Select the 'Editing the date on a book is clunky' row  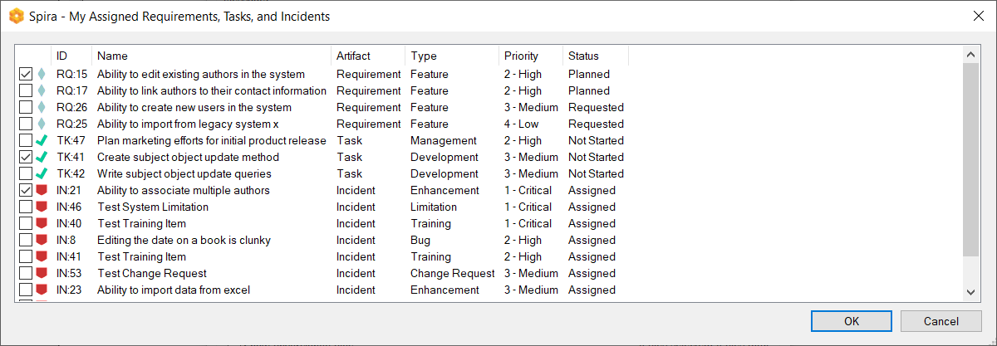[184, 241]
